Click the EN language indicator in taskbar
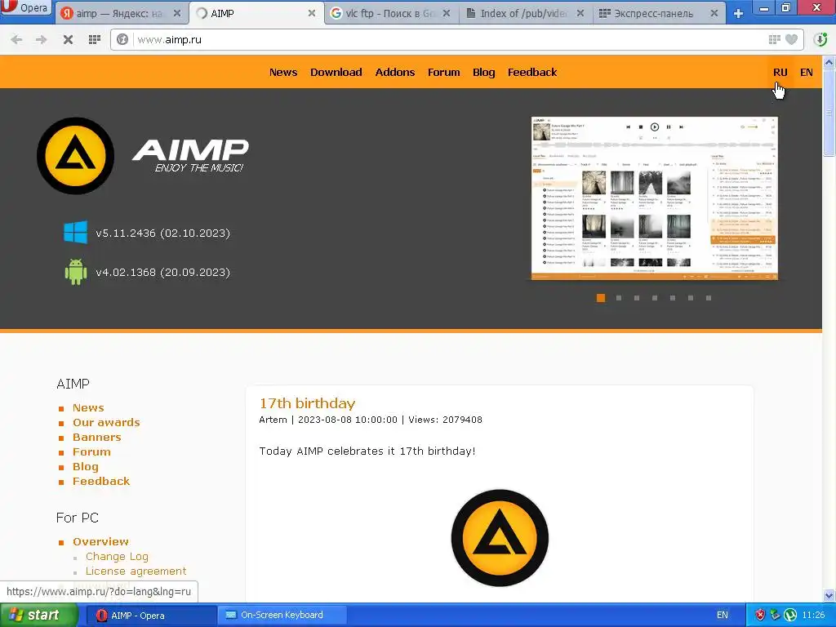Screen dimensions: 836x627 coord(722,615)
